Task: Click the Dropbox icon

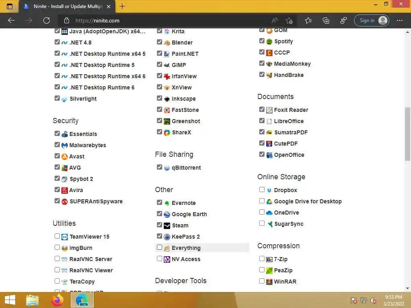Action: click(x=269, y=190)
